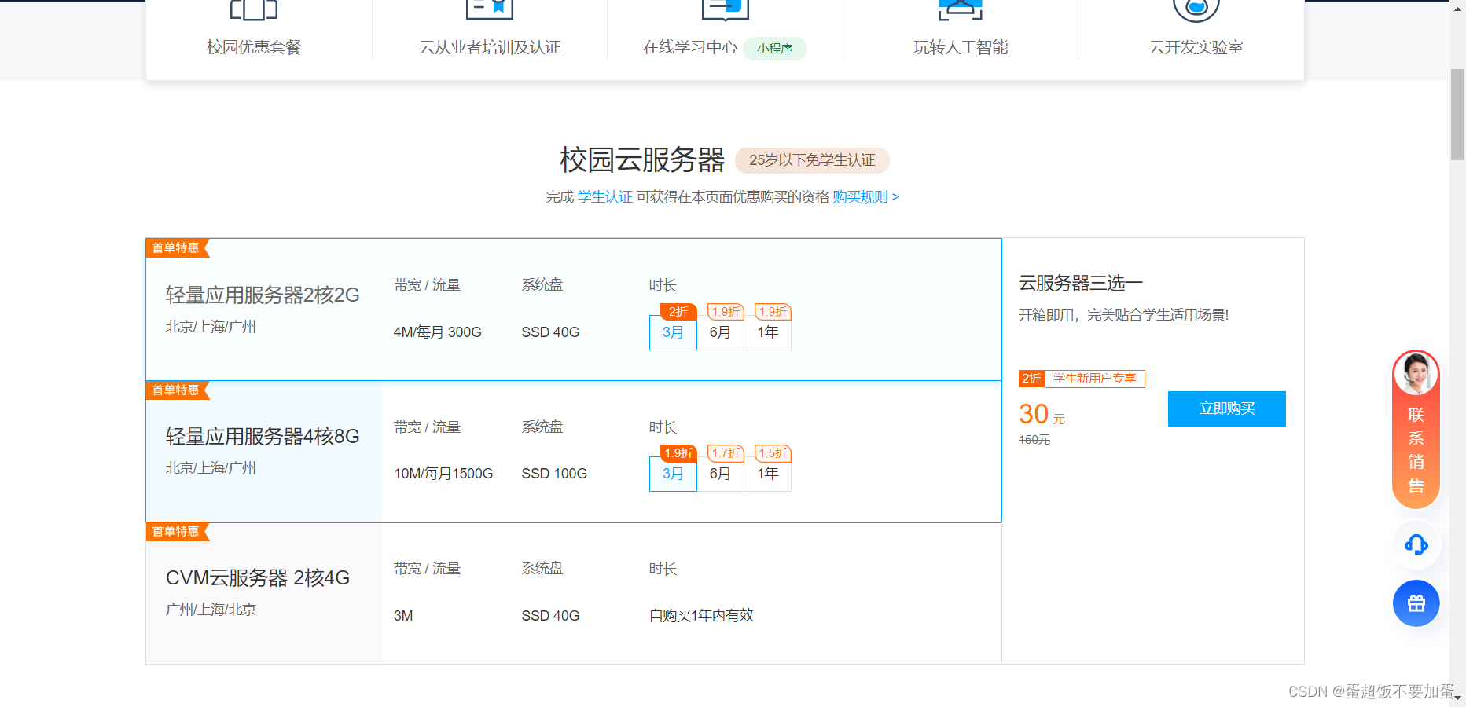Click the 玩转人工智能 icon
1466x707 pixels.
(961, 9)
